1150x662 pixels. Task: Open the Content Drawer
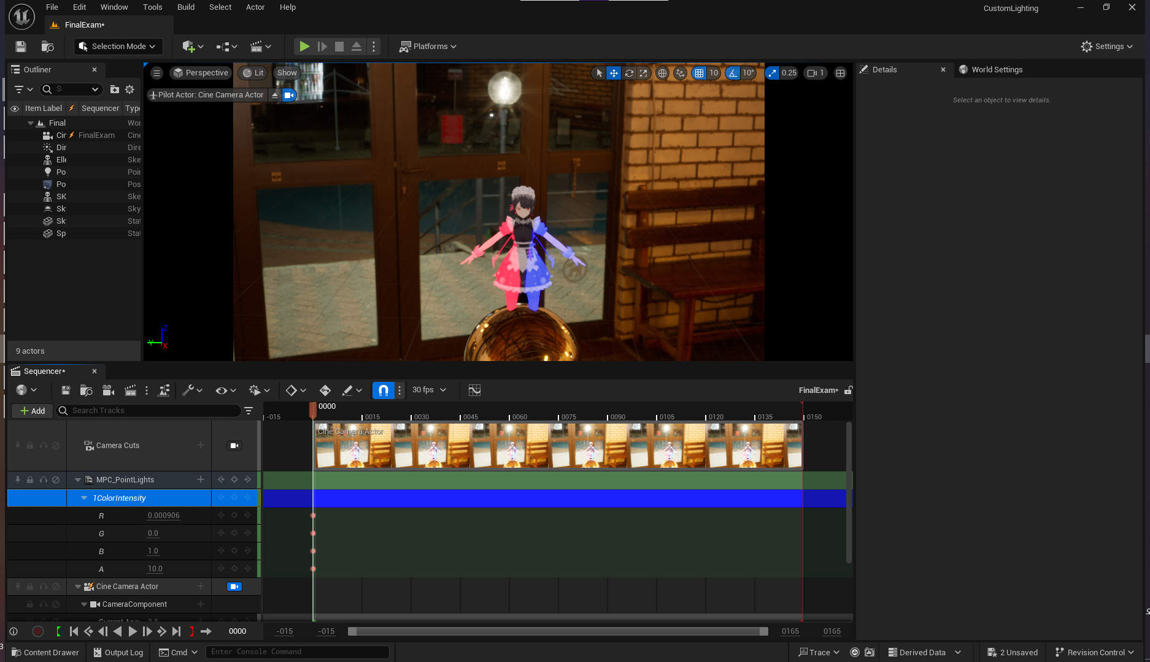point(45,653)
